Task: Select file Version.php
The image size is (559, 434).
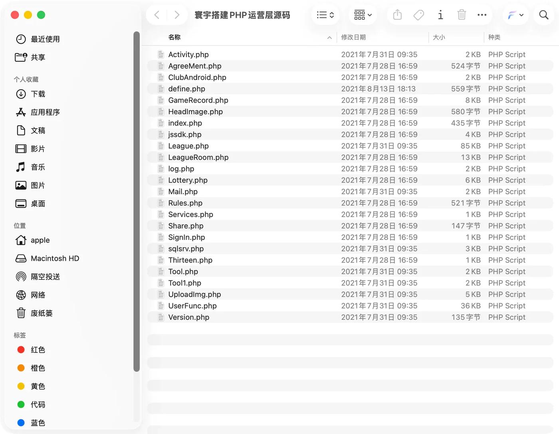Action: (350, 317)
